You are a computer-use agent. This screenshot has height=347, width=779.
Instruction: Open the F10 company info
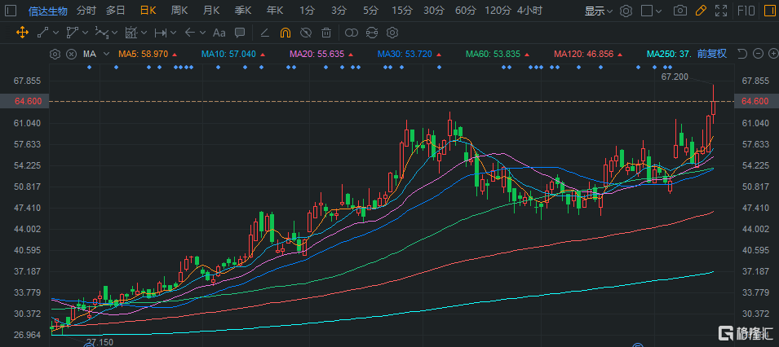(x=745, y=11)
